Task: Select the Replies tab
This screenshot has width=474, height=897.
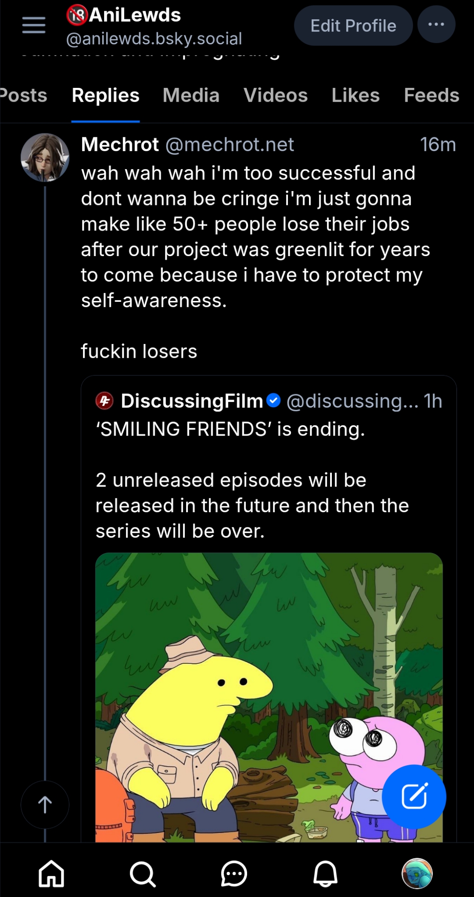Action: 105,96
